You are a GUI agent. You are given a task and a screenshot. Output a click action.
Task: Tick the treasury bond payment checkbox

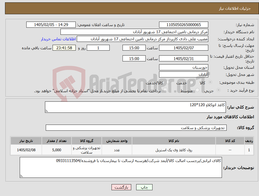click(x=165, y=90)
